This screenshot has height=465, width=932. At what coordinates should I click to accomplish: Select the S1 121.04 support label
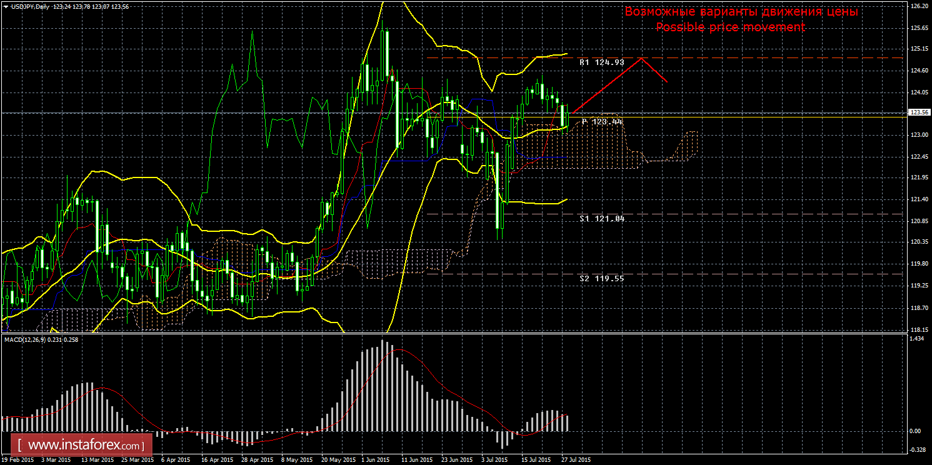(601, 219)
